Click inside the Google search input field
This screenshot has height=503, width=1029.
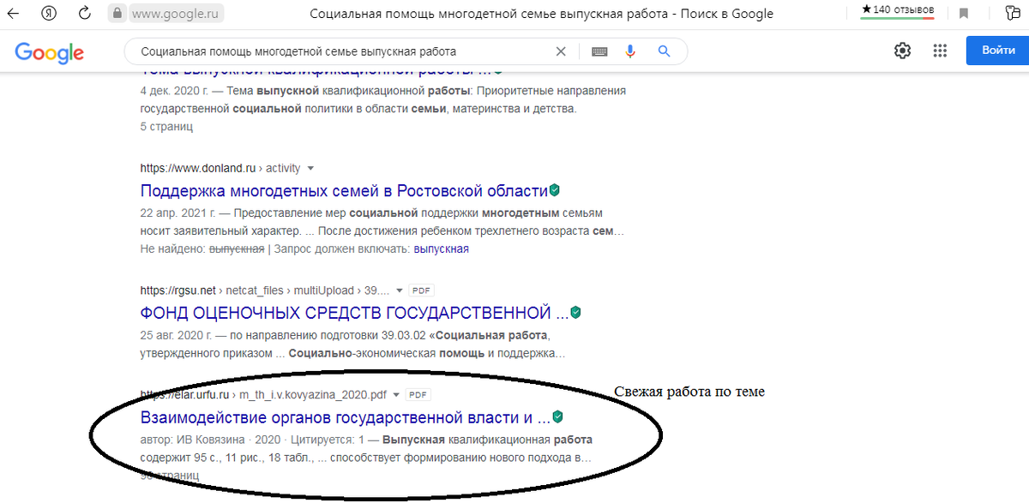tap(343, 51)
